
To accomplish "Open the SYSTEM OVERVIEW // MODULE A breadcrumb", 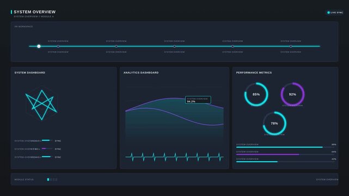I will [x=34, y=16].
